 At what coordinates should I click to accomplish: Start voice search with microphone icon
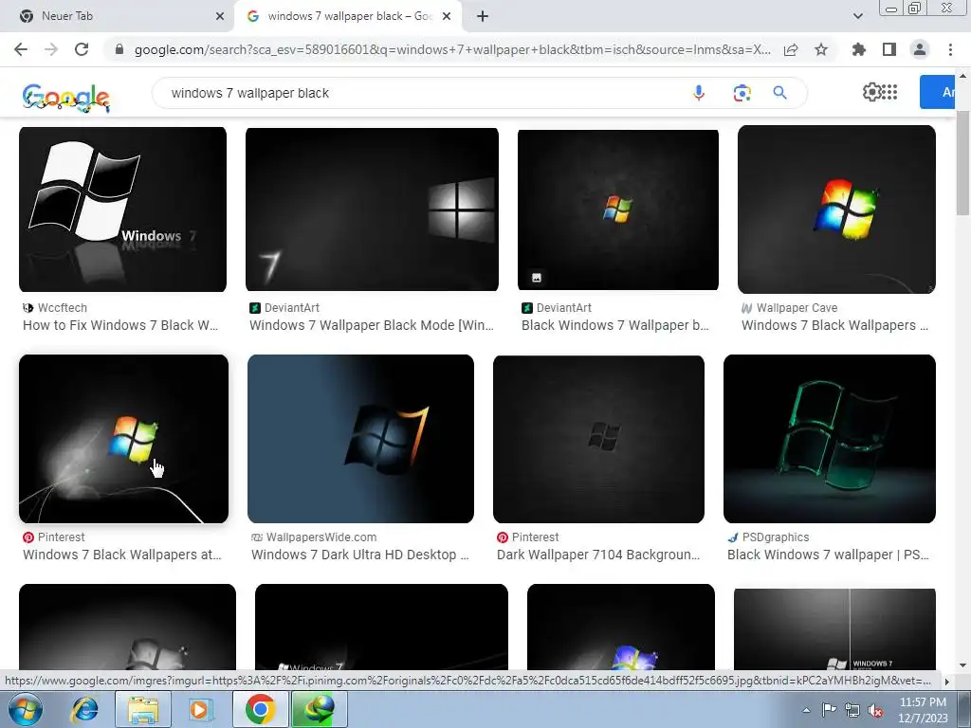[699, 93]
